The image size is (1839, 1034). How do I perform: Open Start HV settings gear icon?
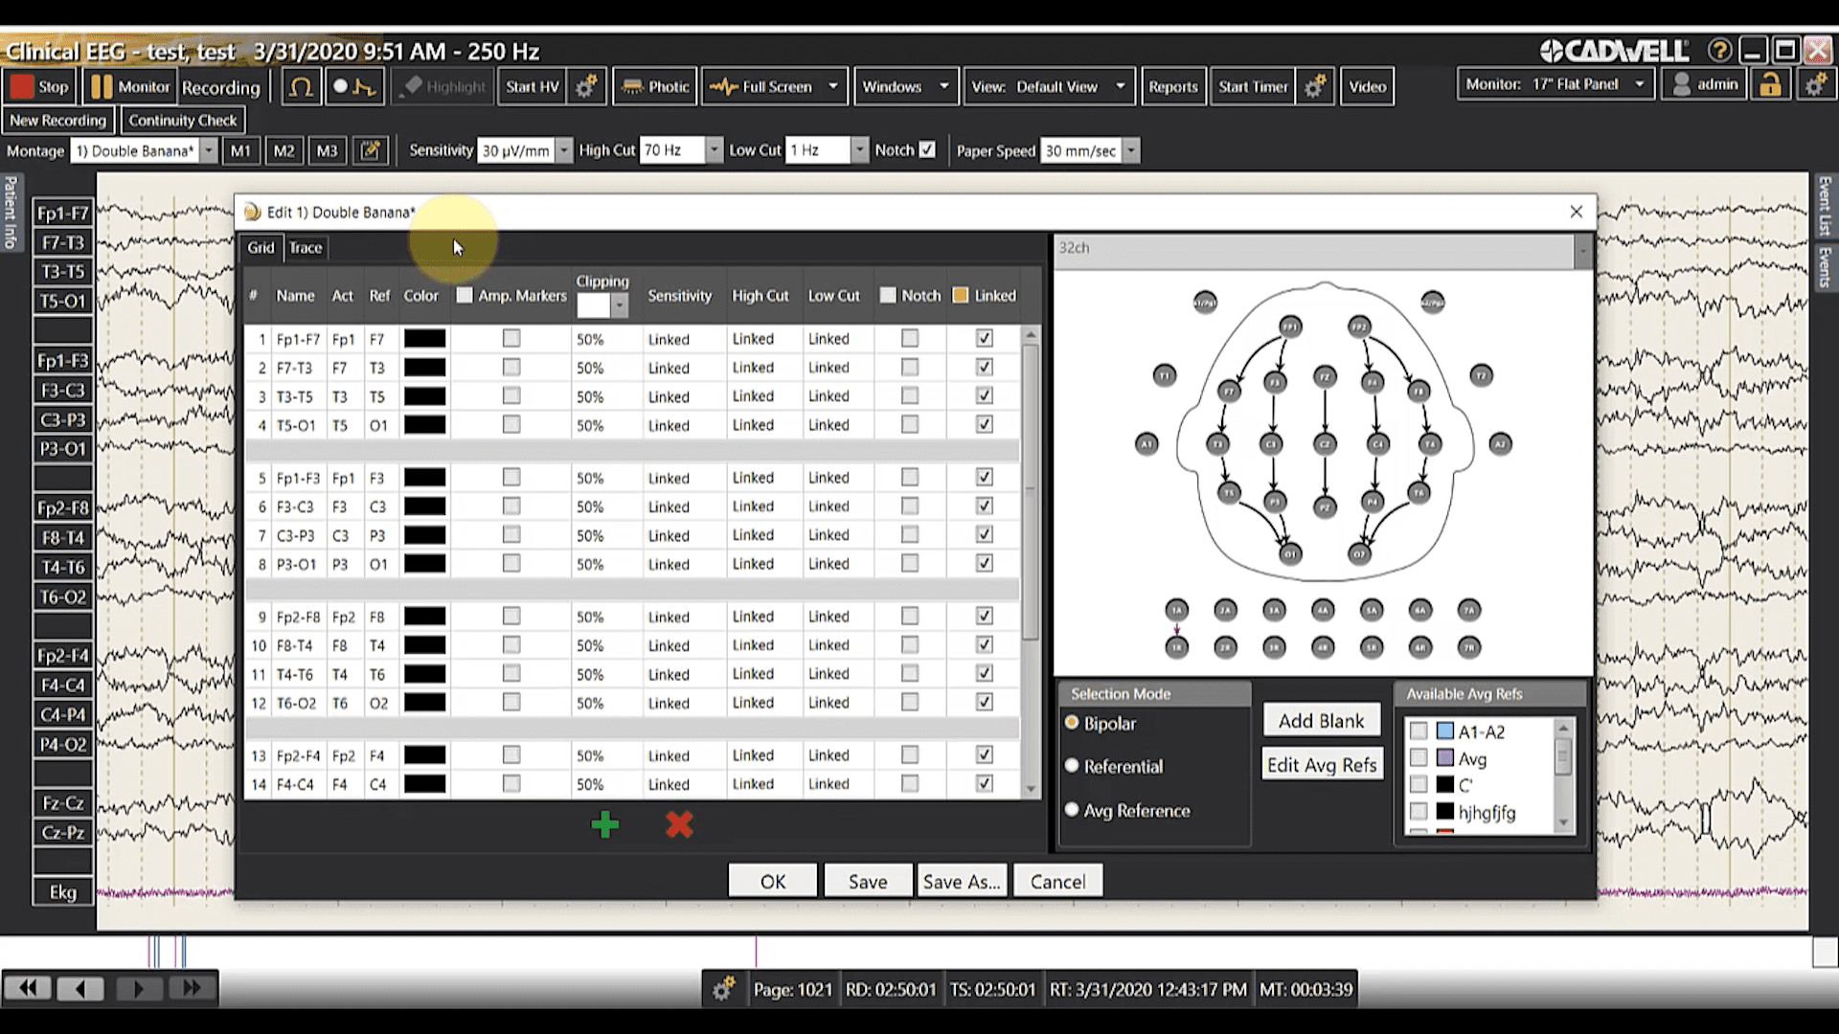[586, 87]
